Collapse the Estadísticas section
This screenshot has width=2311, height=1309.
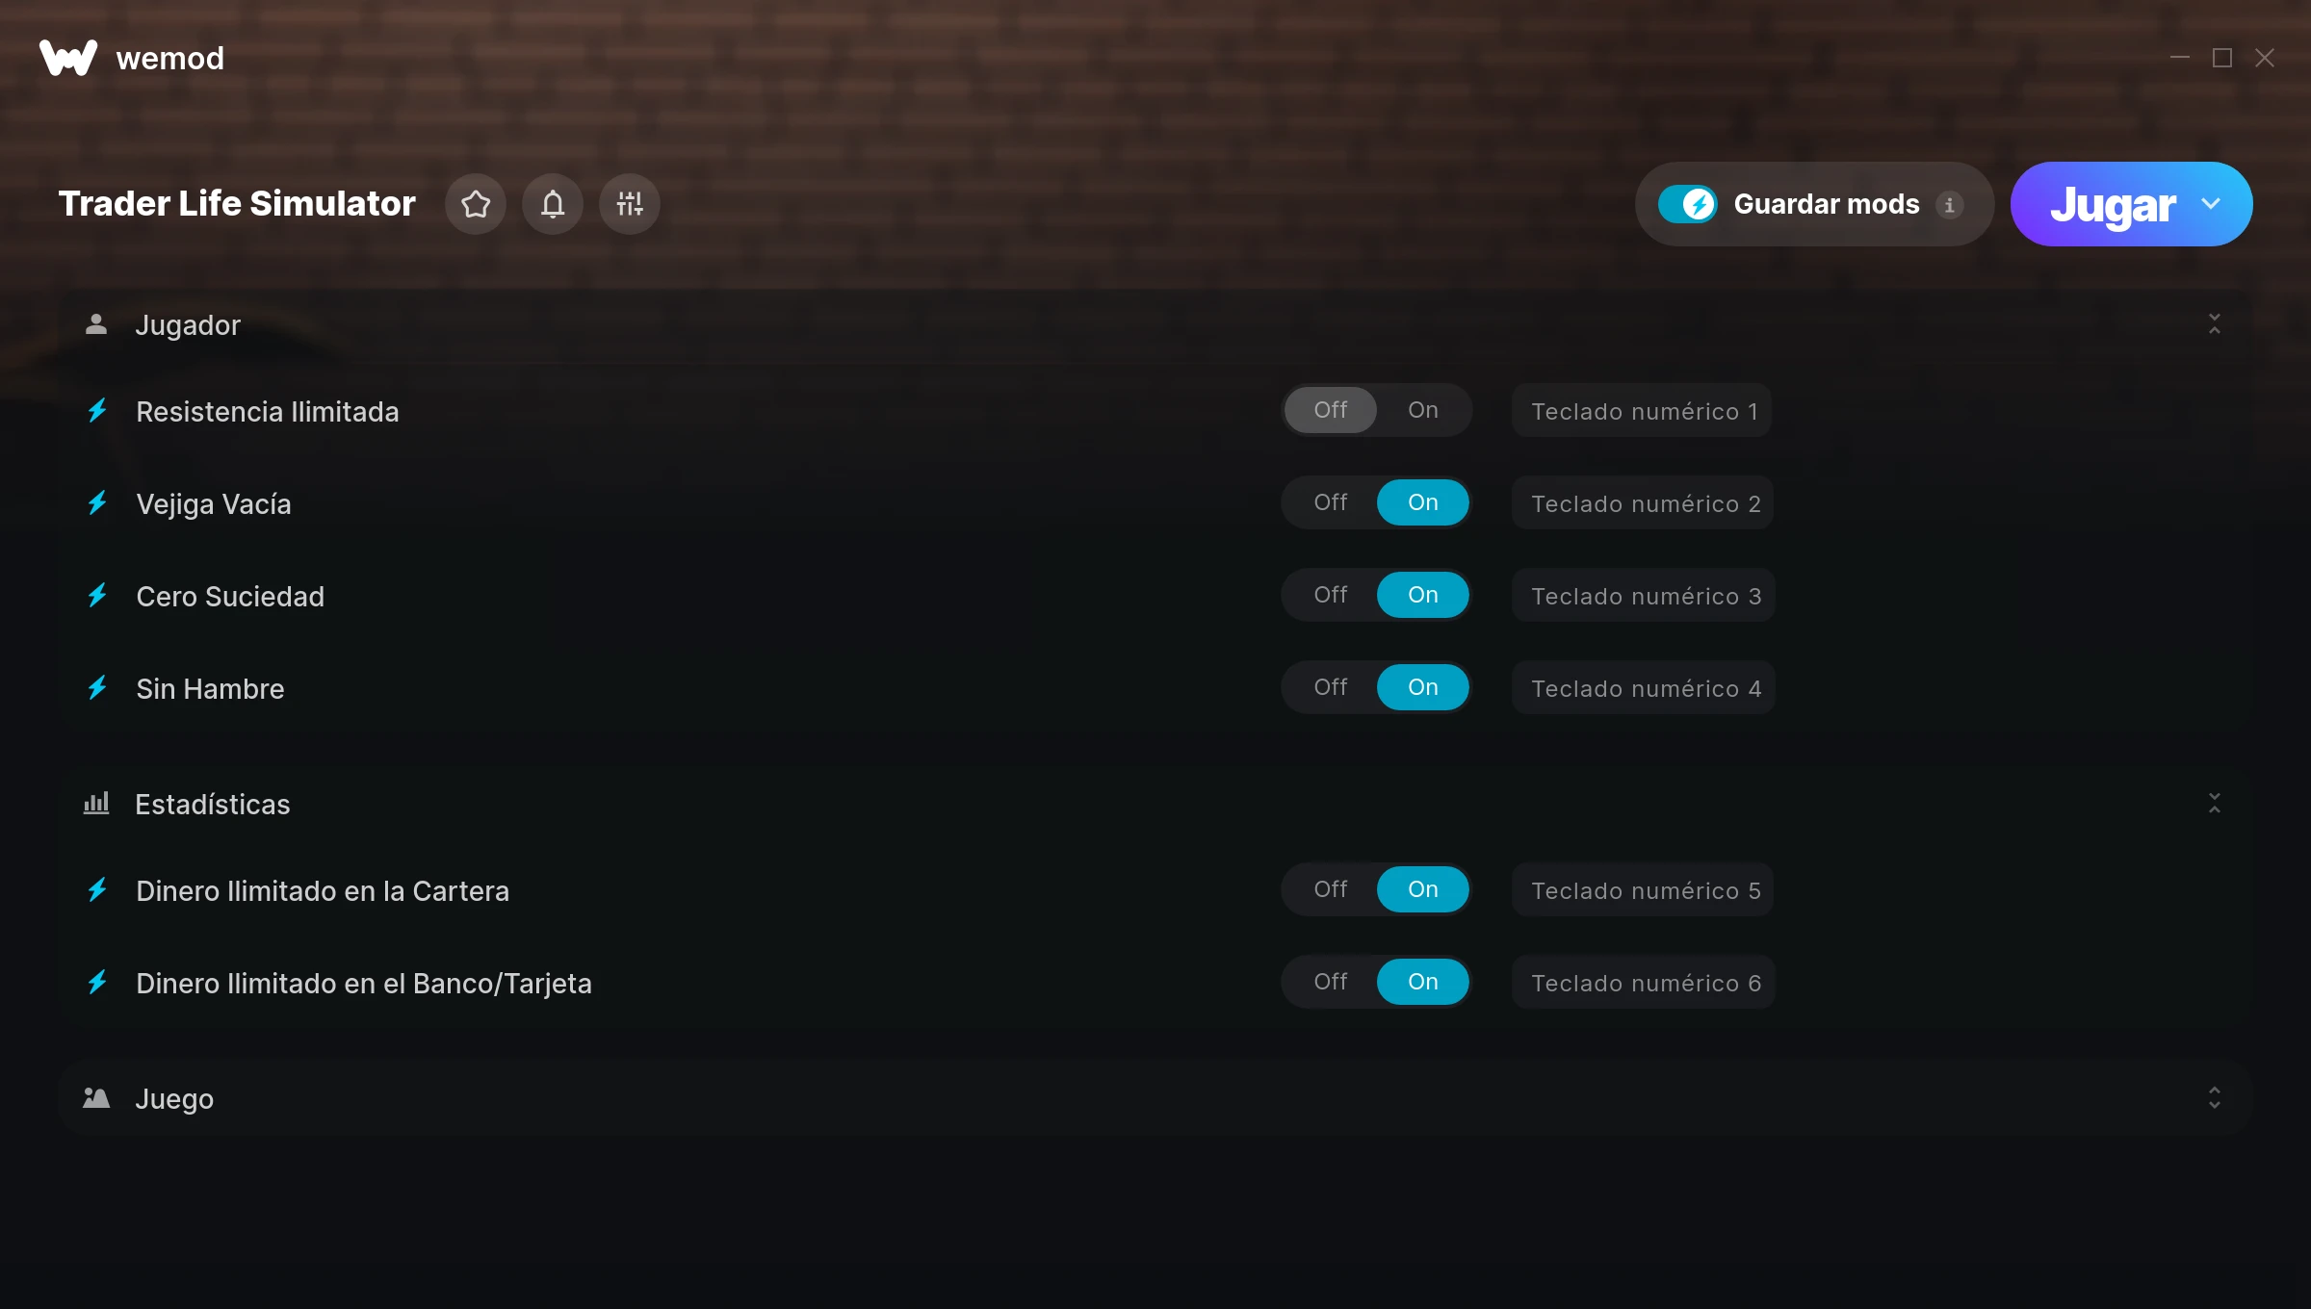coord(2215,804)
